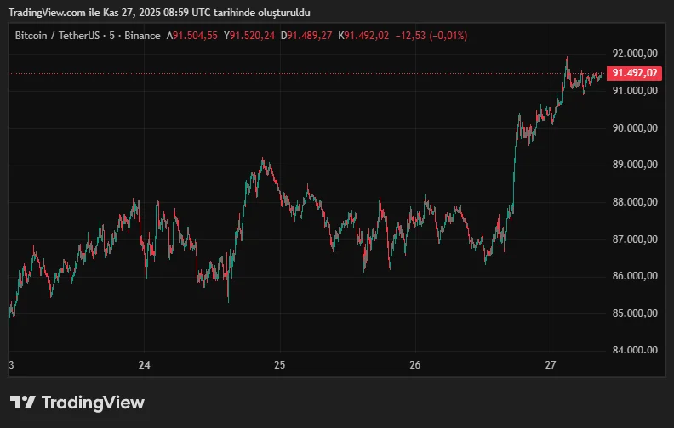Screen dimensions: 674x428
Task: Select date 24 on the time axis
Action: [144, 366]
